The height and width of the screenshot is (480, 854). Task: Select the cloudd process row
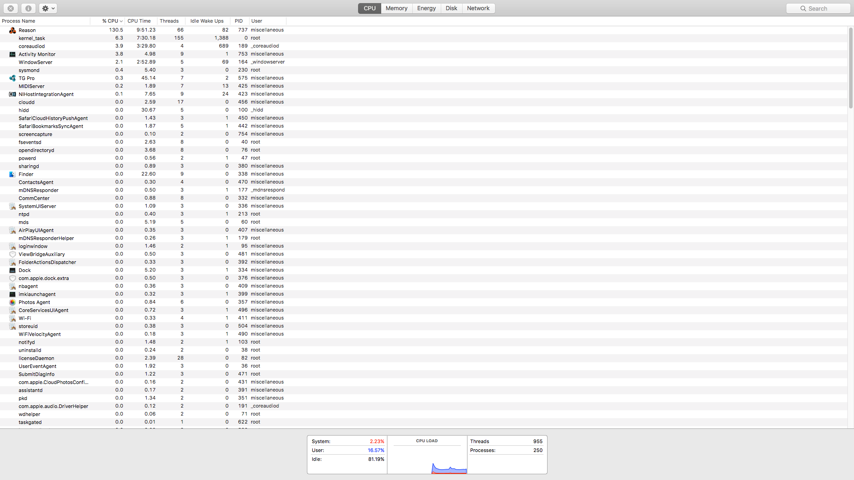[x=423, y=102]
